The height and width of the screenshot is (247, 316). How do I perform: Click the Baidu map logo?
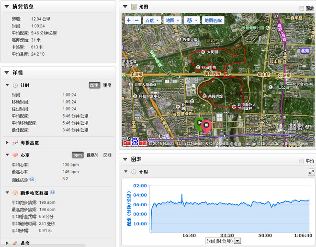tap(133, 142)
